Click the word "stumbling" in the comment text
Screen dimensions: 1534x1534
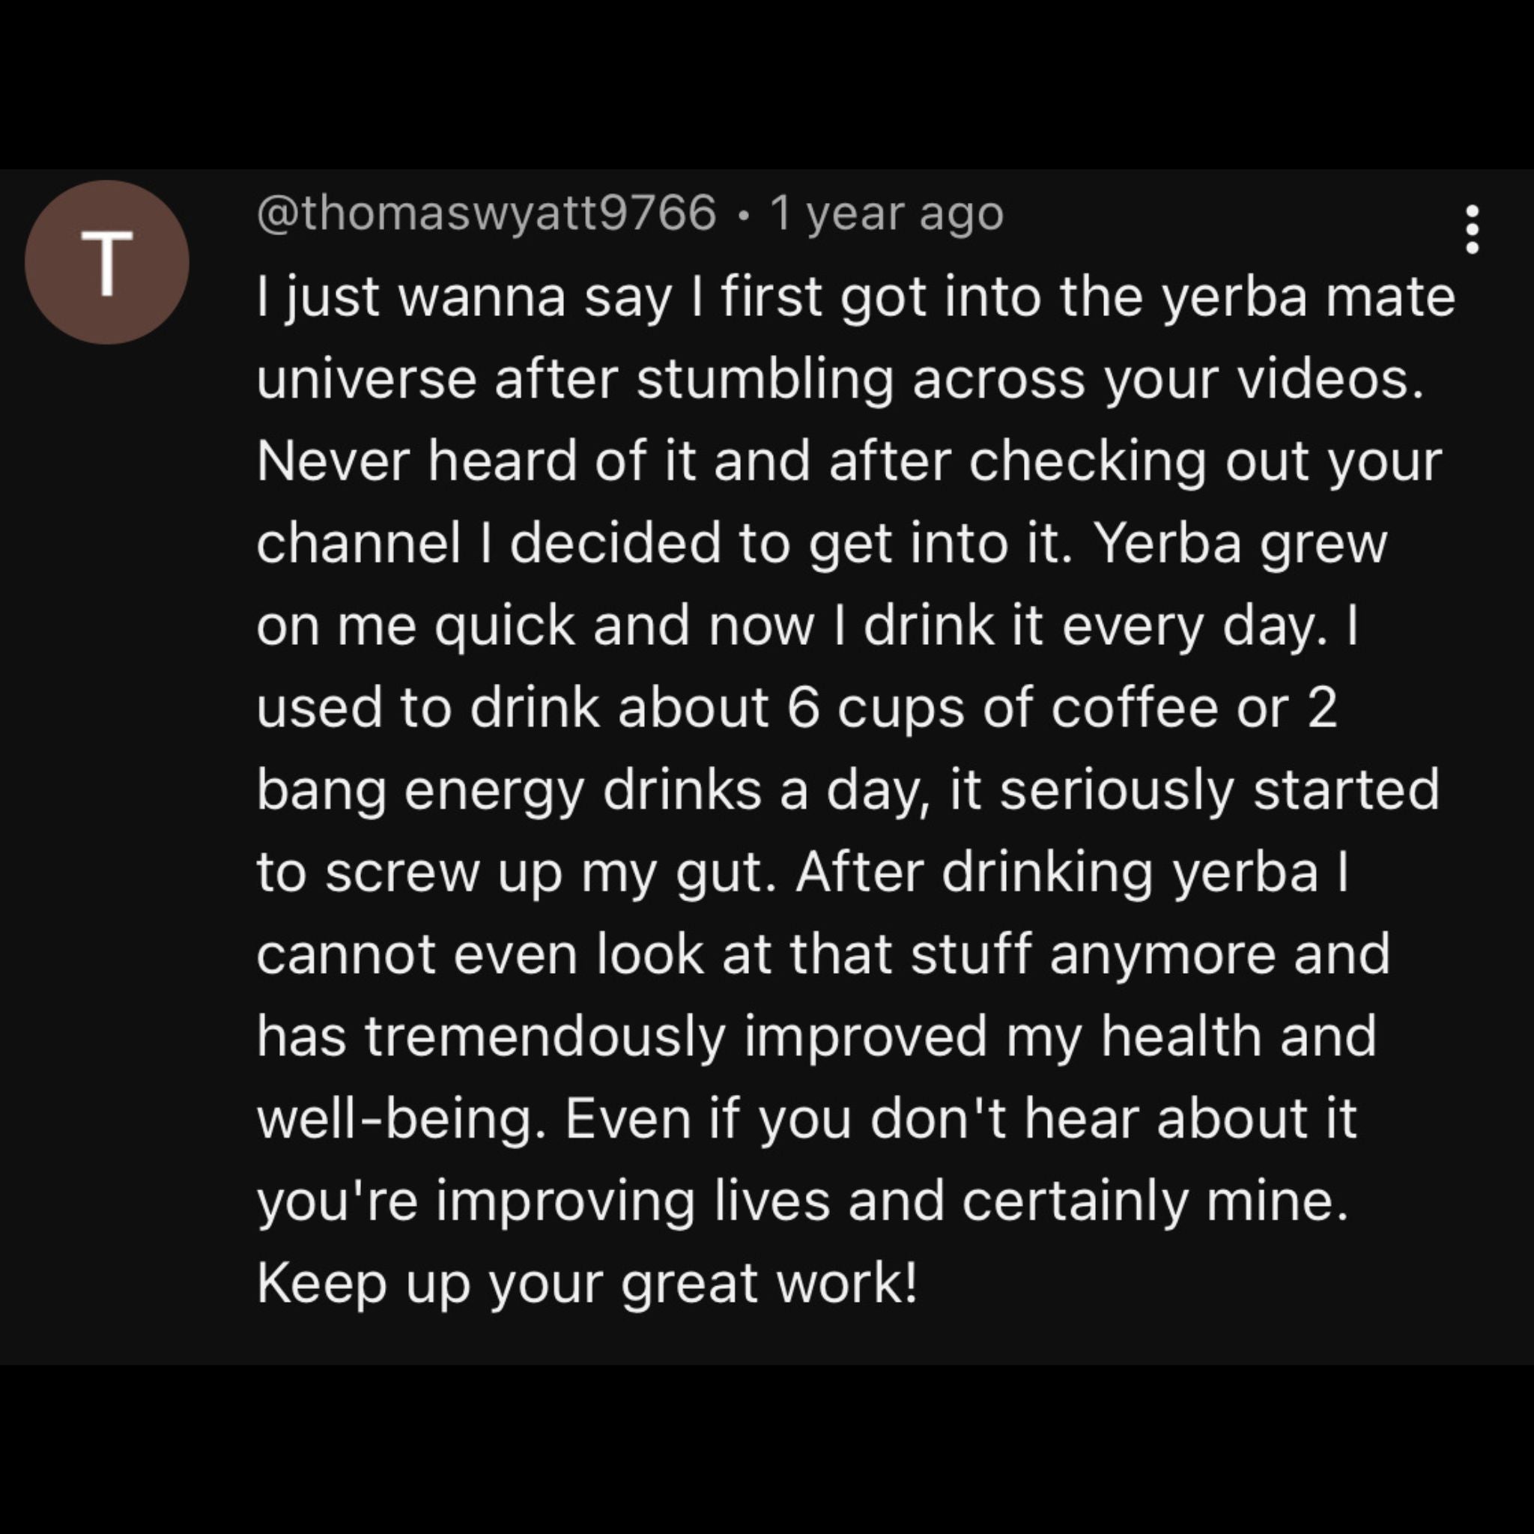click(764, 380)
